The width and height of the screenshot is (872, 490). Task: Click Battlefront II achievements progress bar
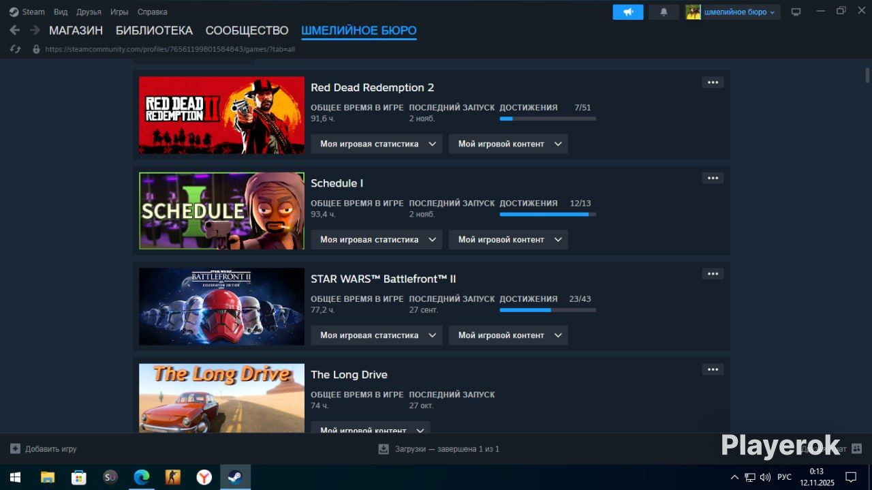[548, 310]
